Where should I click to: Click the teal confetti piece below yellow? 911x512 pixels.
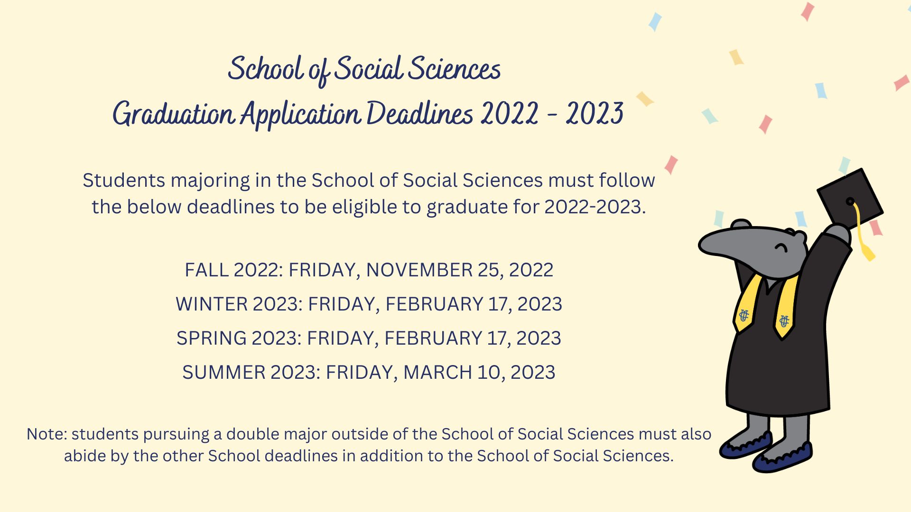pos(710,116)
